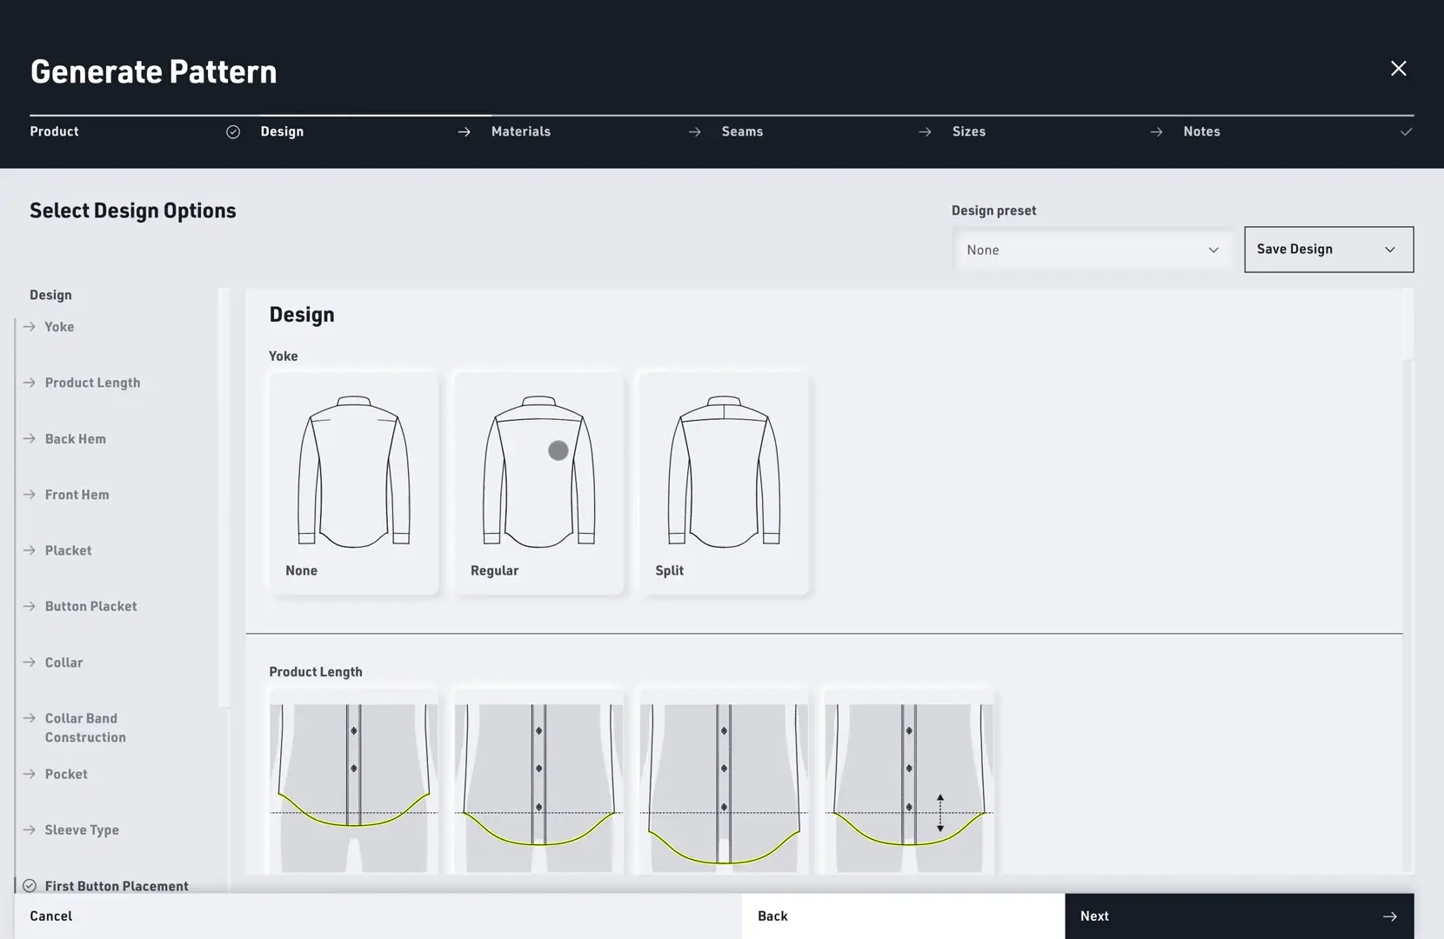Select the Regular yoke option
The width and height of the screenshot is (1444, 939).
tap(538, 483)
